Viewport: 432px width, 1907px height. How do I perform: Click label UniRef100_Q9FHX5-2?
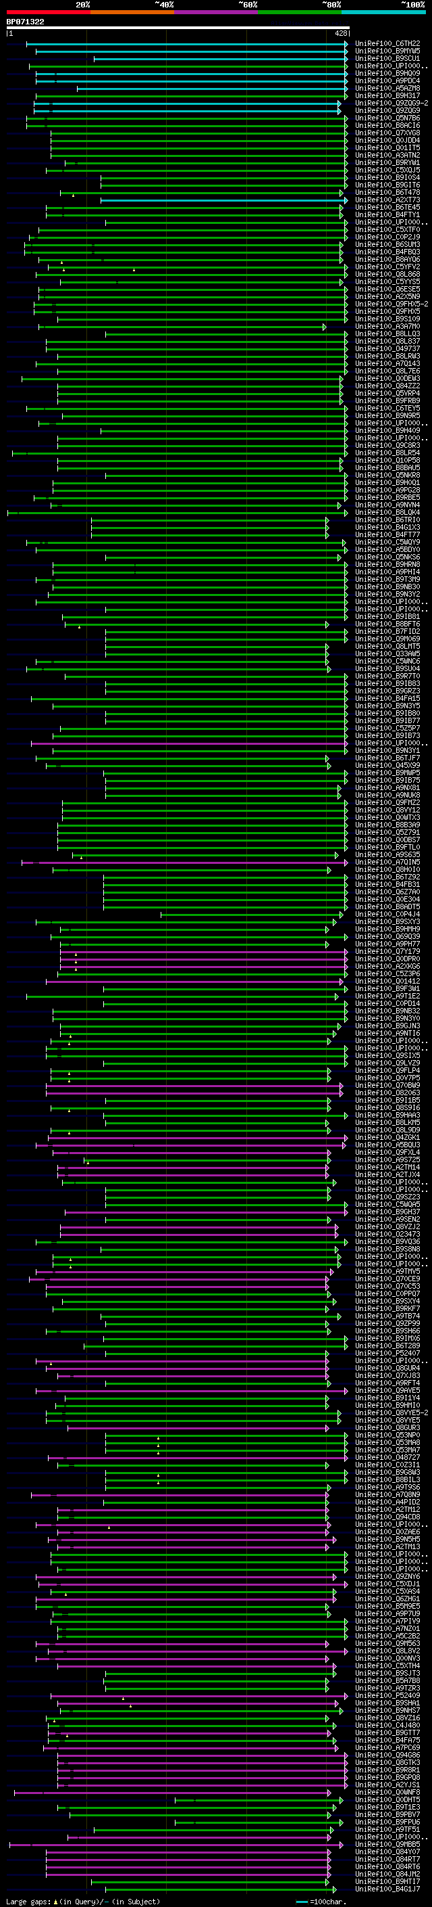tap(391, 304)
